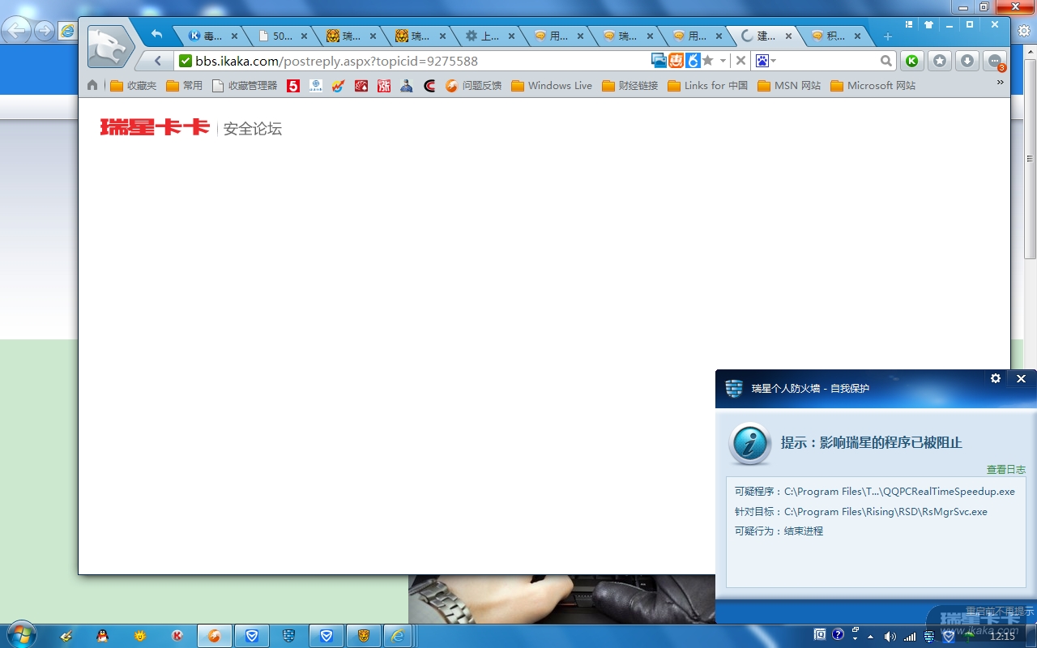Open settings gear in the firewall popup
Viewport: 1037px width, 648px height.
tap(996, 378)
